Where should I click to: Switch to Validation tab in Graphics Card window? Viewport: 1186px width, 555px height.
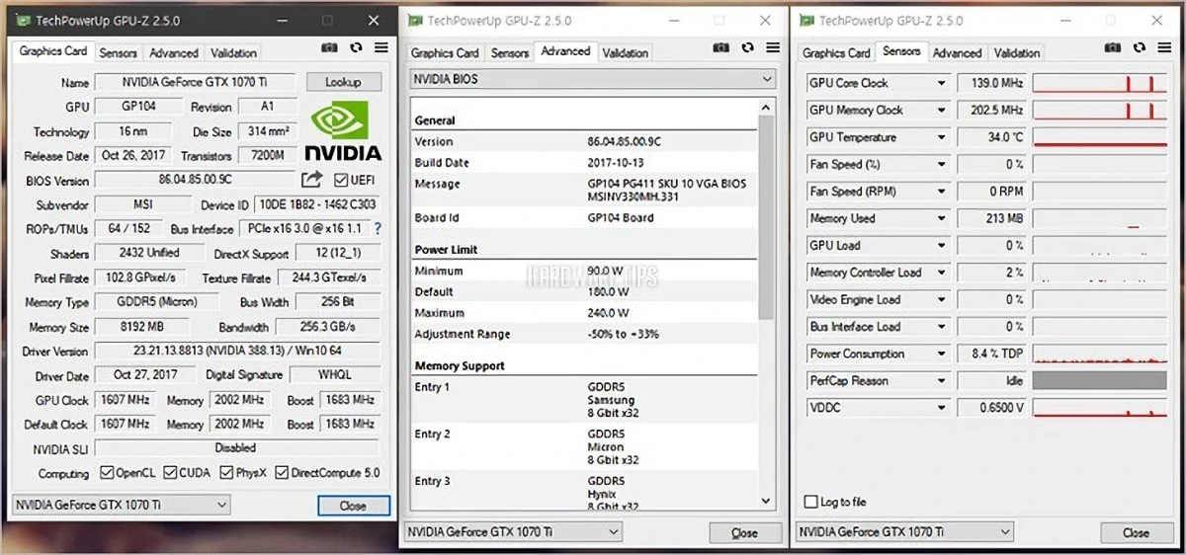[233, 53]
